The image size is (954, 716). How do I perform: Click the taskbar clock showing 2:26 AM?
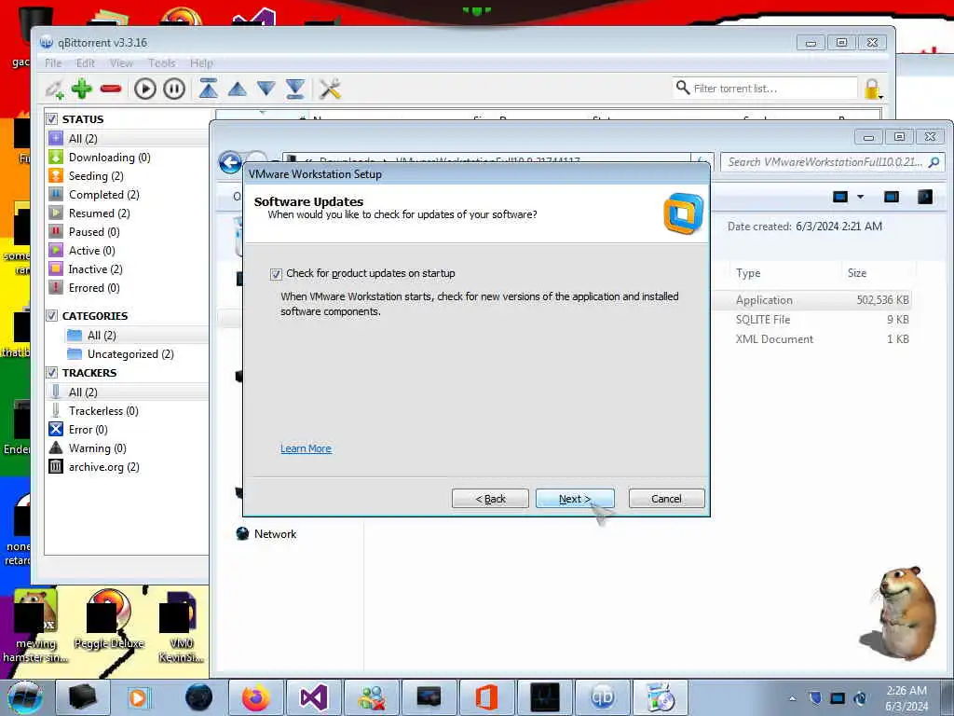click(906, 698)
